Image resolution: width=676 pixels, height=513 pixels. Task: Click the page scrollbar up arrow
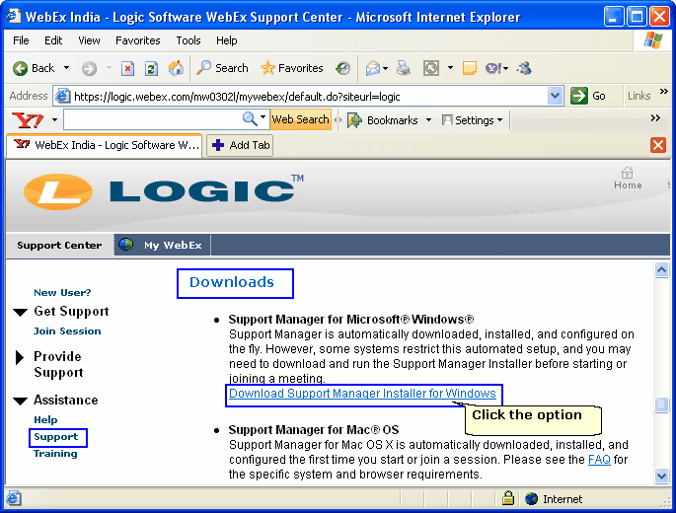tap(661, 270)
